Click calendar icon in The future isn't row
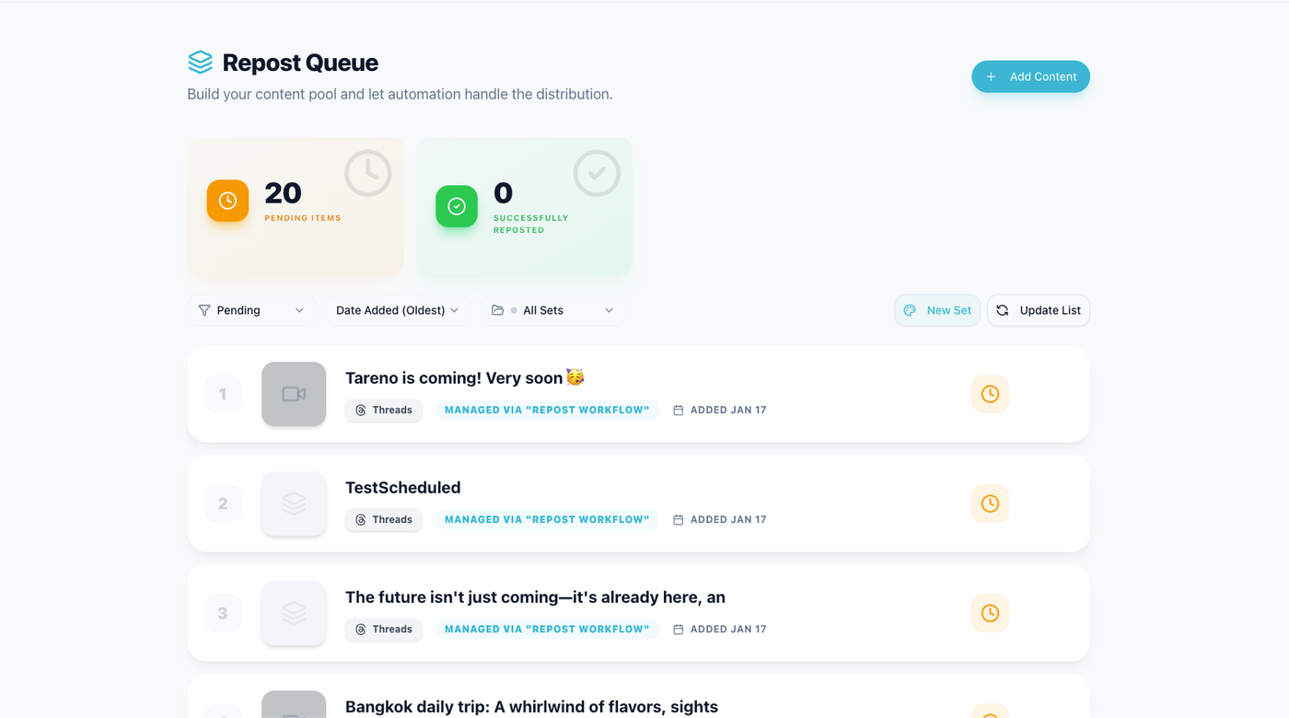This screenshot has height=718, width=1289. [679, 630]
